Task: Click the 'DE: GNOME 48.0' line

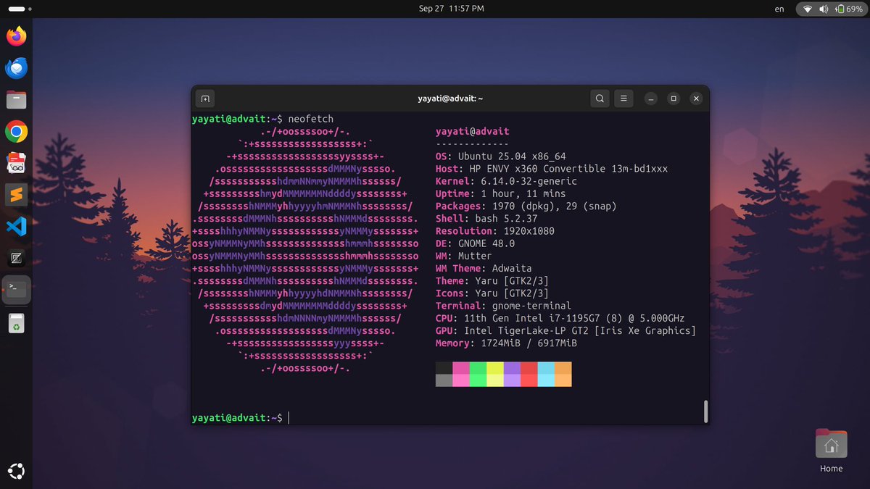Action: click(x=476, y=243)
